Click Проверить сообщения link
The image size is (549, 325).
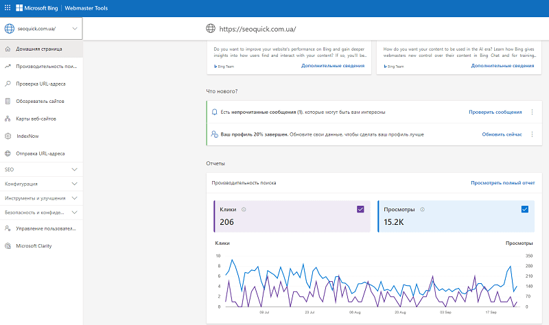point(495,112)
